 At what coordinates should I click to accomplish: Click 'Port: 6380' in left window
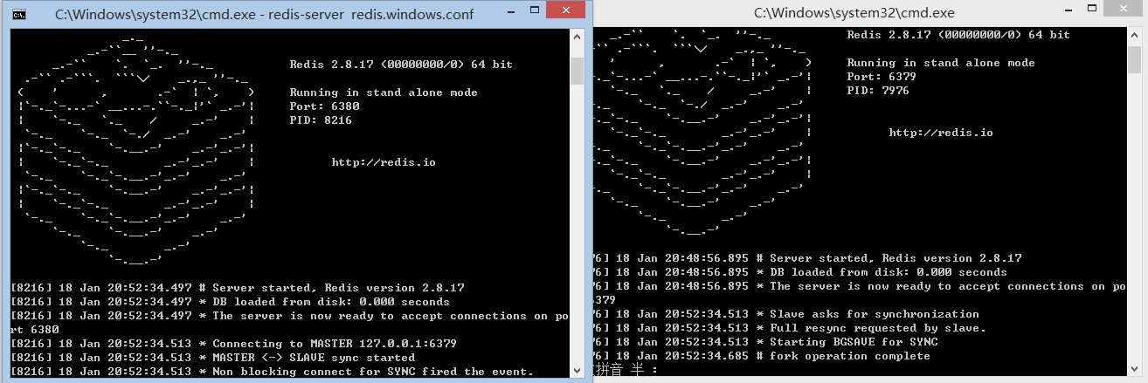pyautogui.click(x=324, y=106)
